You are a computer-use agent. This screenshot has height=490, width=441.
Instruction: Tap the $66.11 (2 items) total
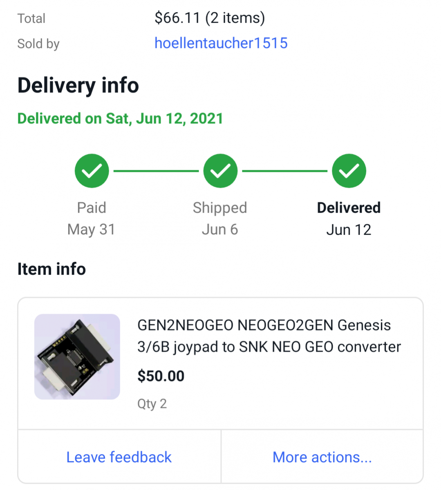(210, 18)
